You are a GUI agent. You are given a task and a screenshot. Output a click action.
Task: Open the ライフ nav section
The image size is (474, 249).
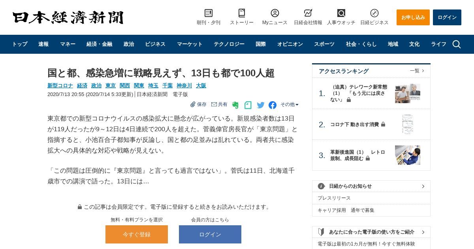[438, 44]
